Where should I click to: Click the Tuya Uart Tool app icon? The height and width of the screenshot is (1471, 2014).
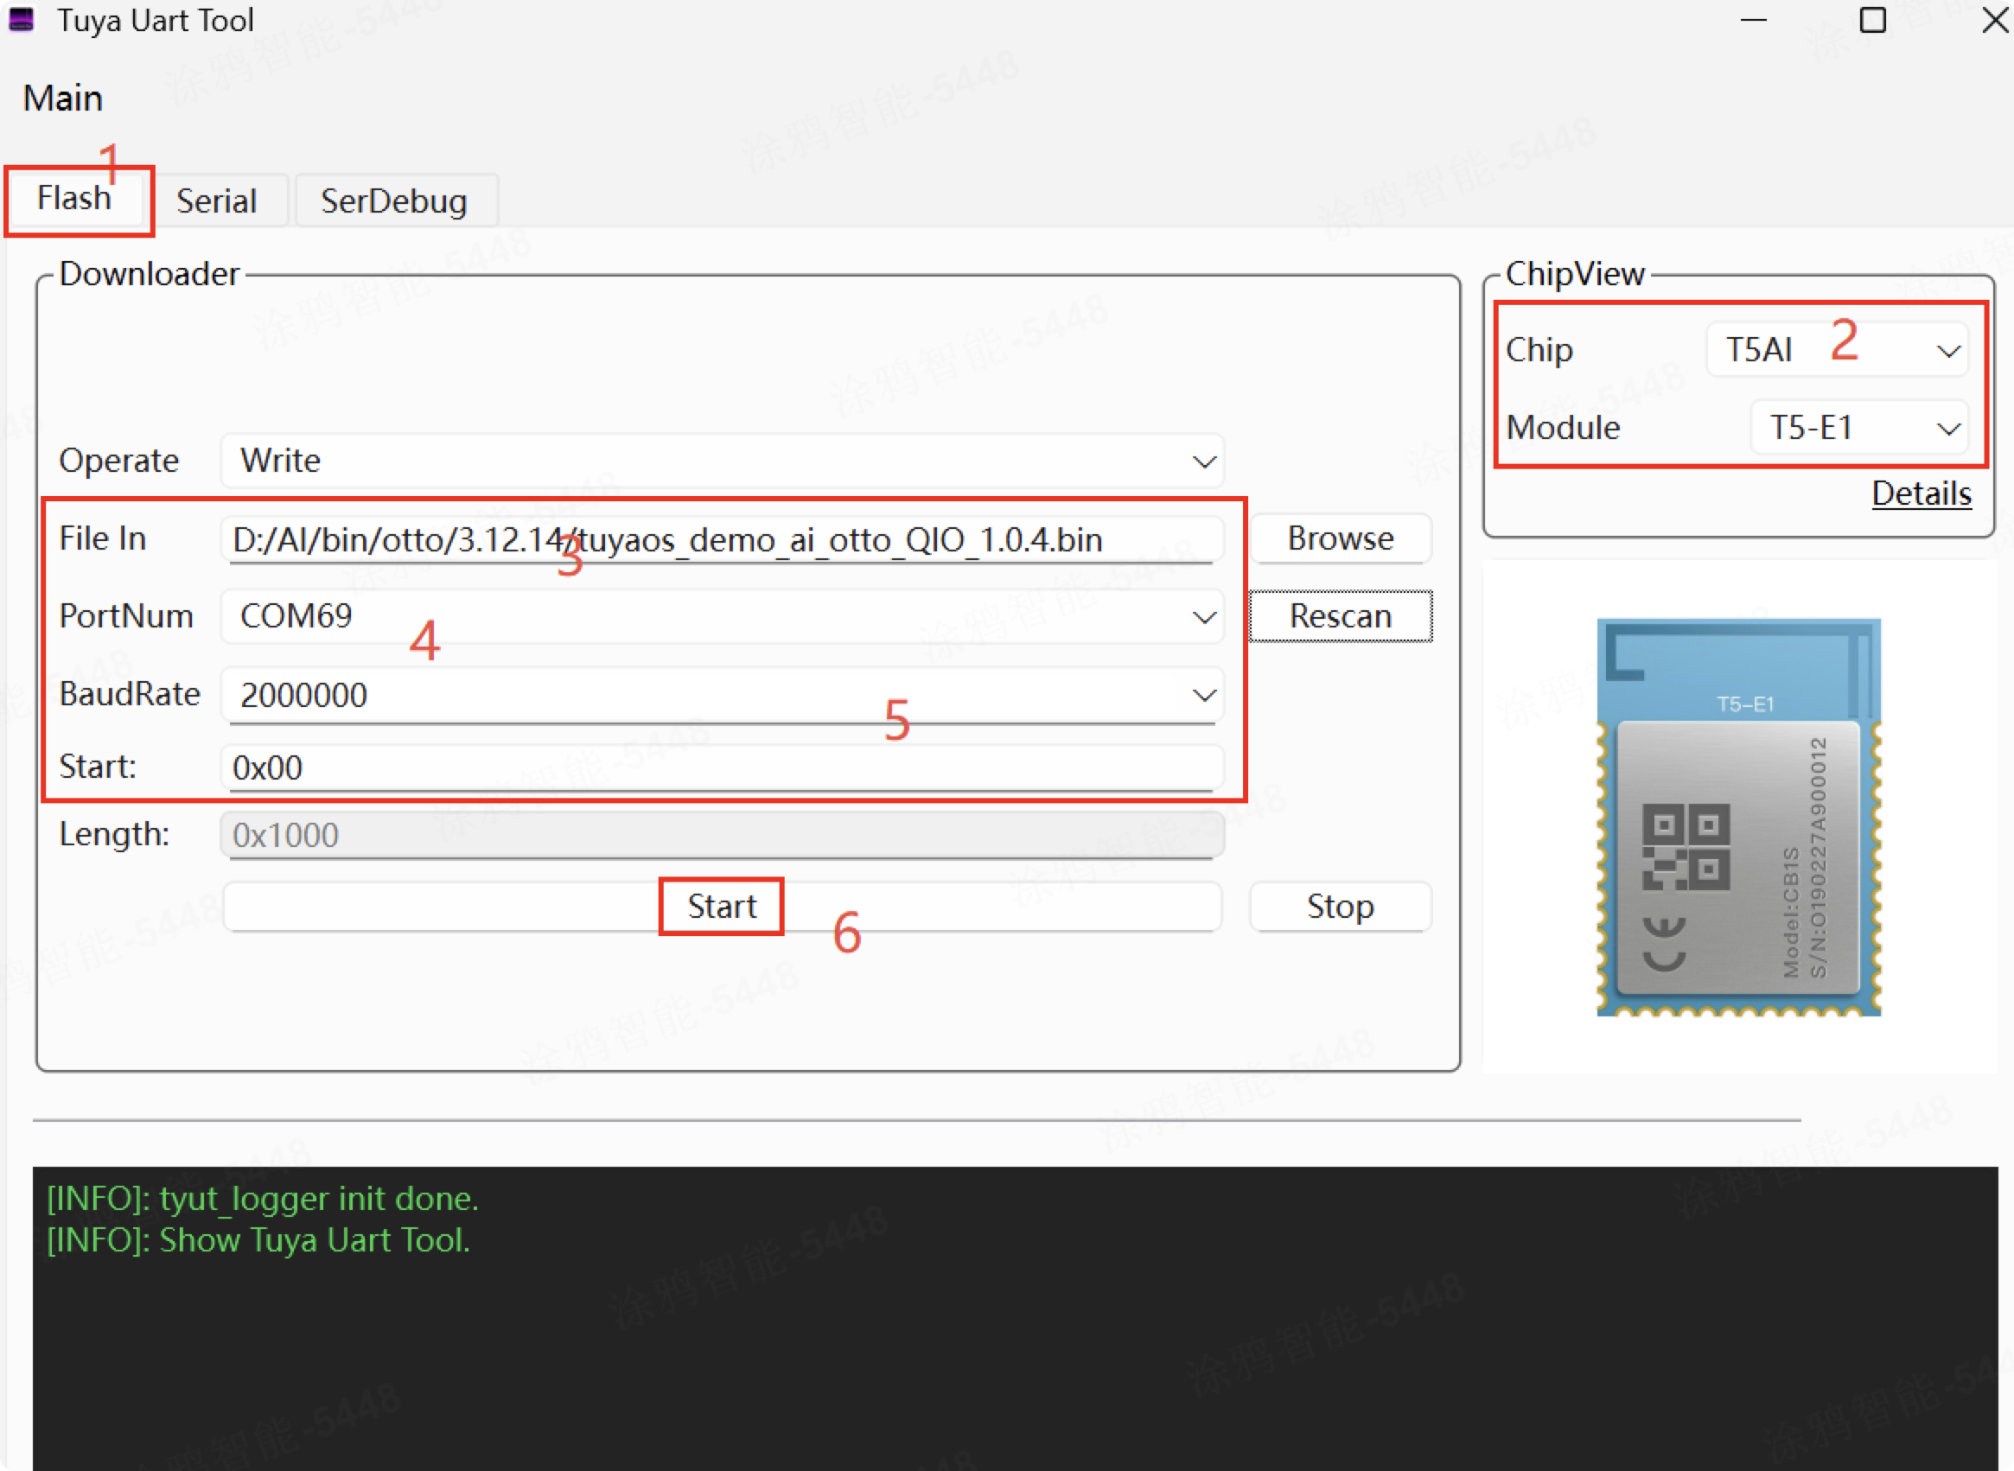pyautogui.click(x=22, y=20)
